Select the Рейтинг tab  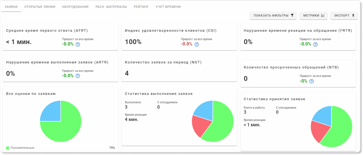pyautogui.click(x=141, y=7)
